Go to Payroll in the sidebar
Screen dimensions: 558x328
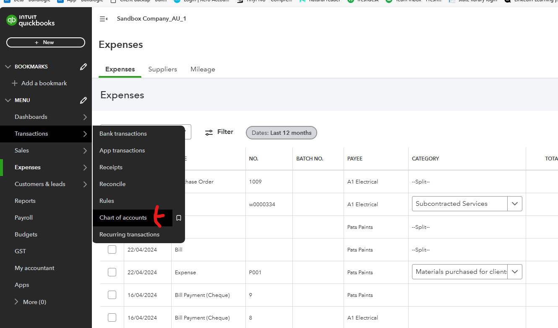click(x=23, y=218)
